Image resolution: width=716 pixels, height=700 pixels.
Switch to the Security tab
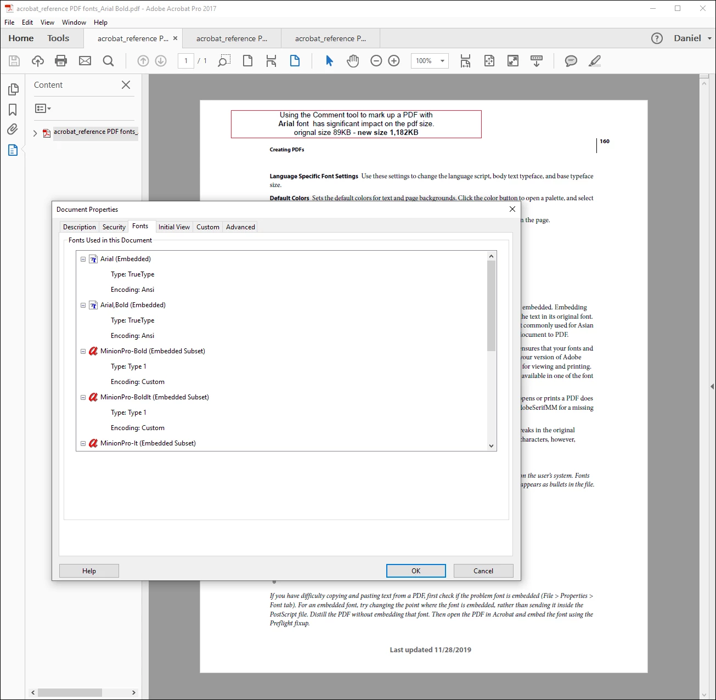tap(114, 227)
